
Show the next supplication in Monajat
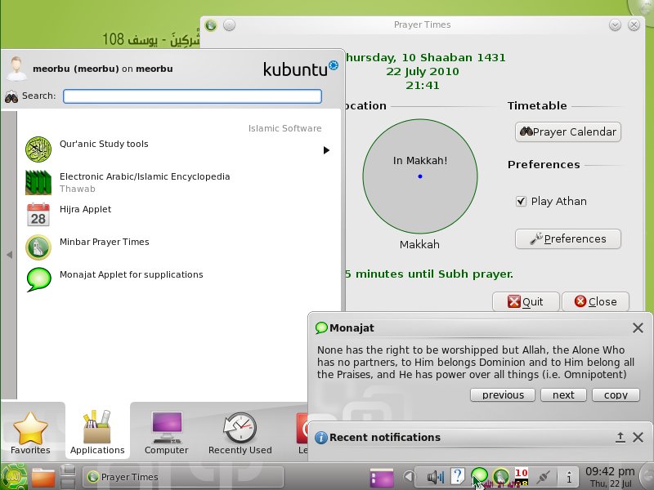point(562,394)
